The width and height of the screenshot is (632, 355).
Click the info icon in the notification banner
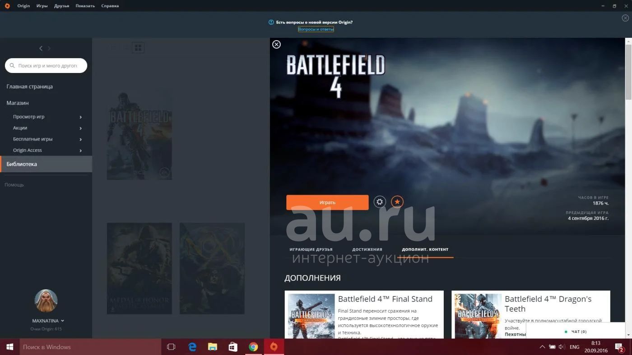pyautogui.click(x=271, y=22)
